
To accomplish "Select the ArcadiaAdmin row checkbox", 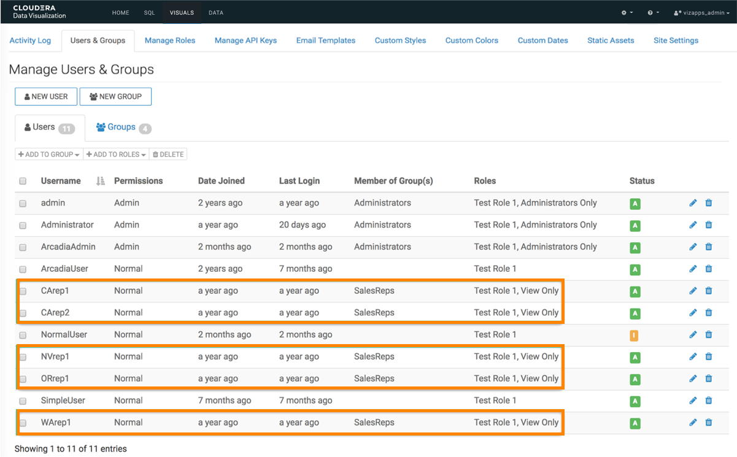I will tap(23, 248).
